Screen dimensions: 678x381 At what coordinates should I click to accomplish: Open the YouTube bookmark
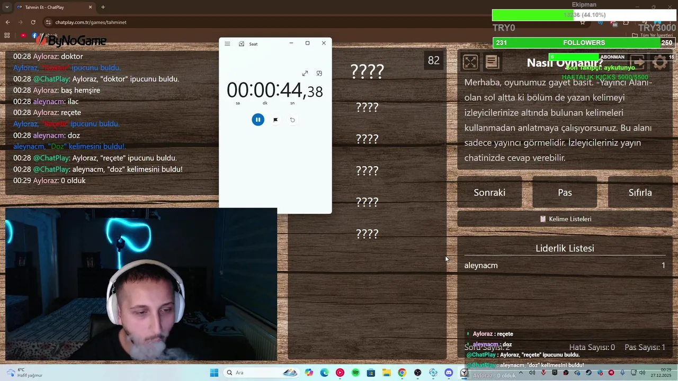click(x=23, y=35)
